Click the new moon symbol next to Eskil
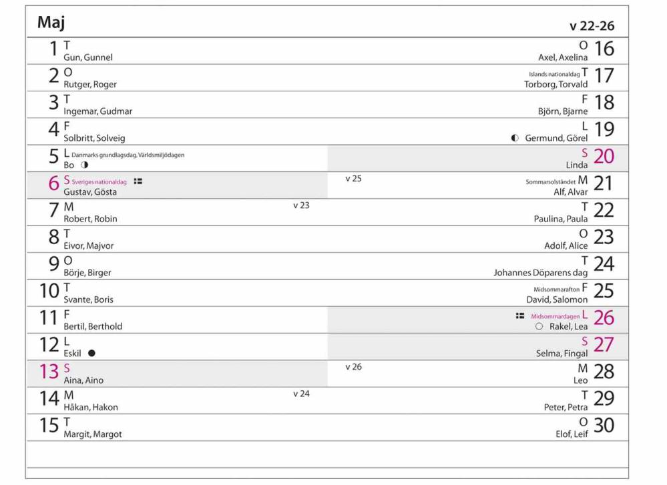The height and width of the screenshot is (485, 667). pyautogui.click(x=91, y=353)
